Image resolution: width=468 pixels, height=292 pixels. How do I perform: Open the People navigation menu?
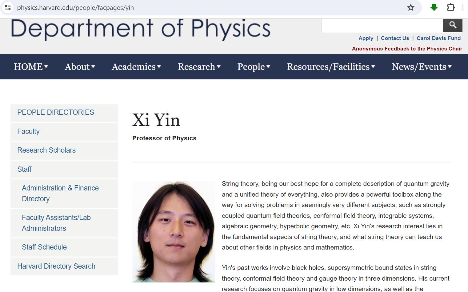254,67
